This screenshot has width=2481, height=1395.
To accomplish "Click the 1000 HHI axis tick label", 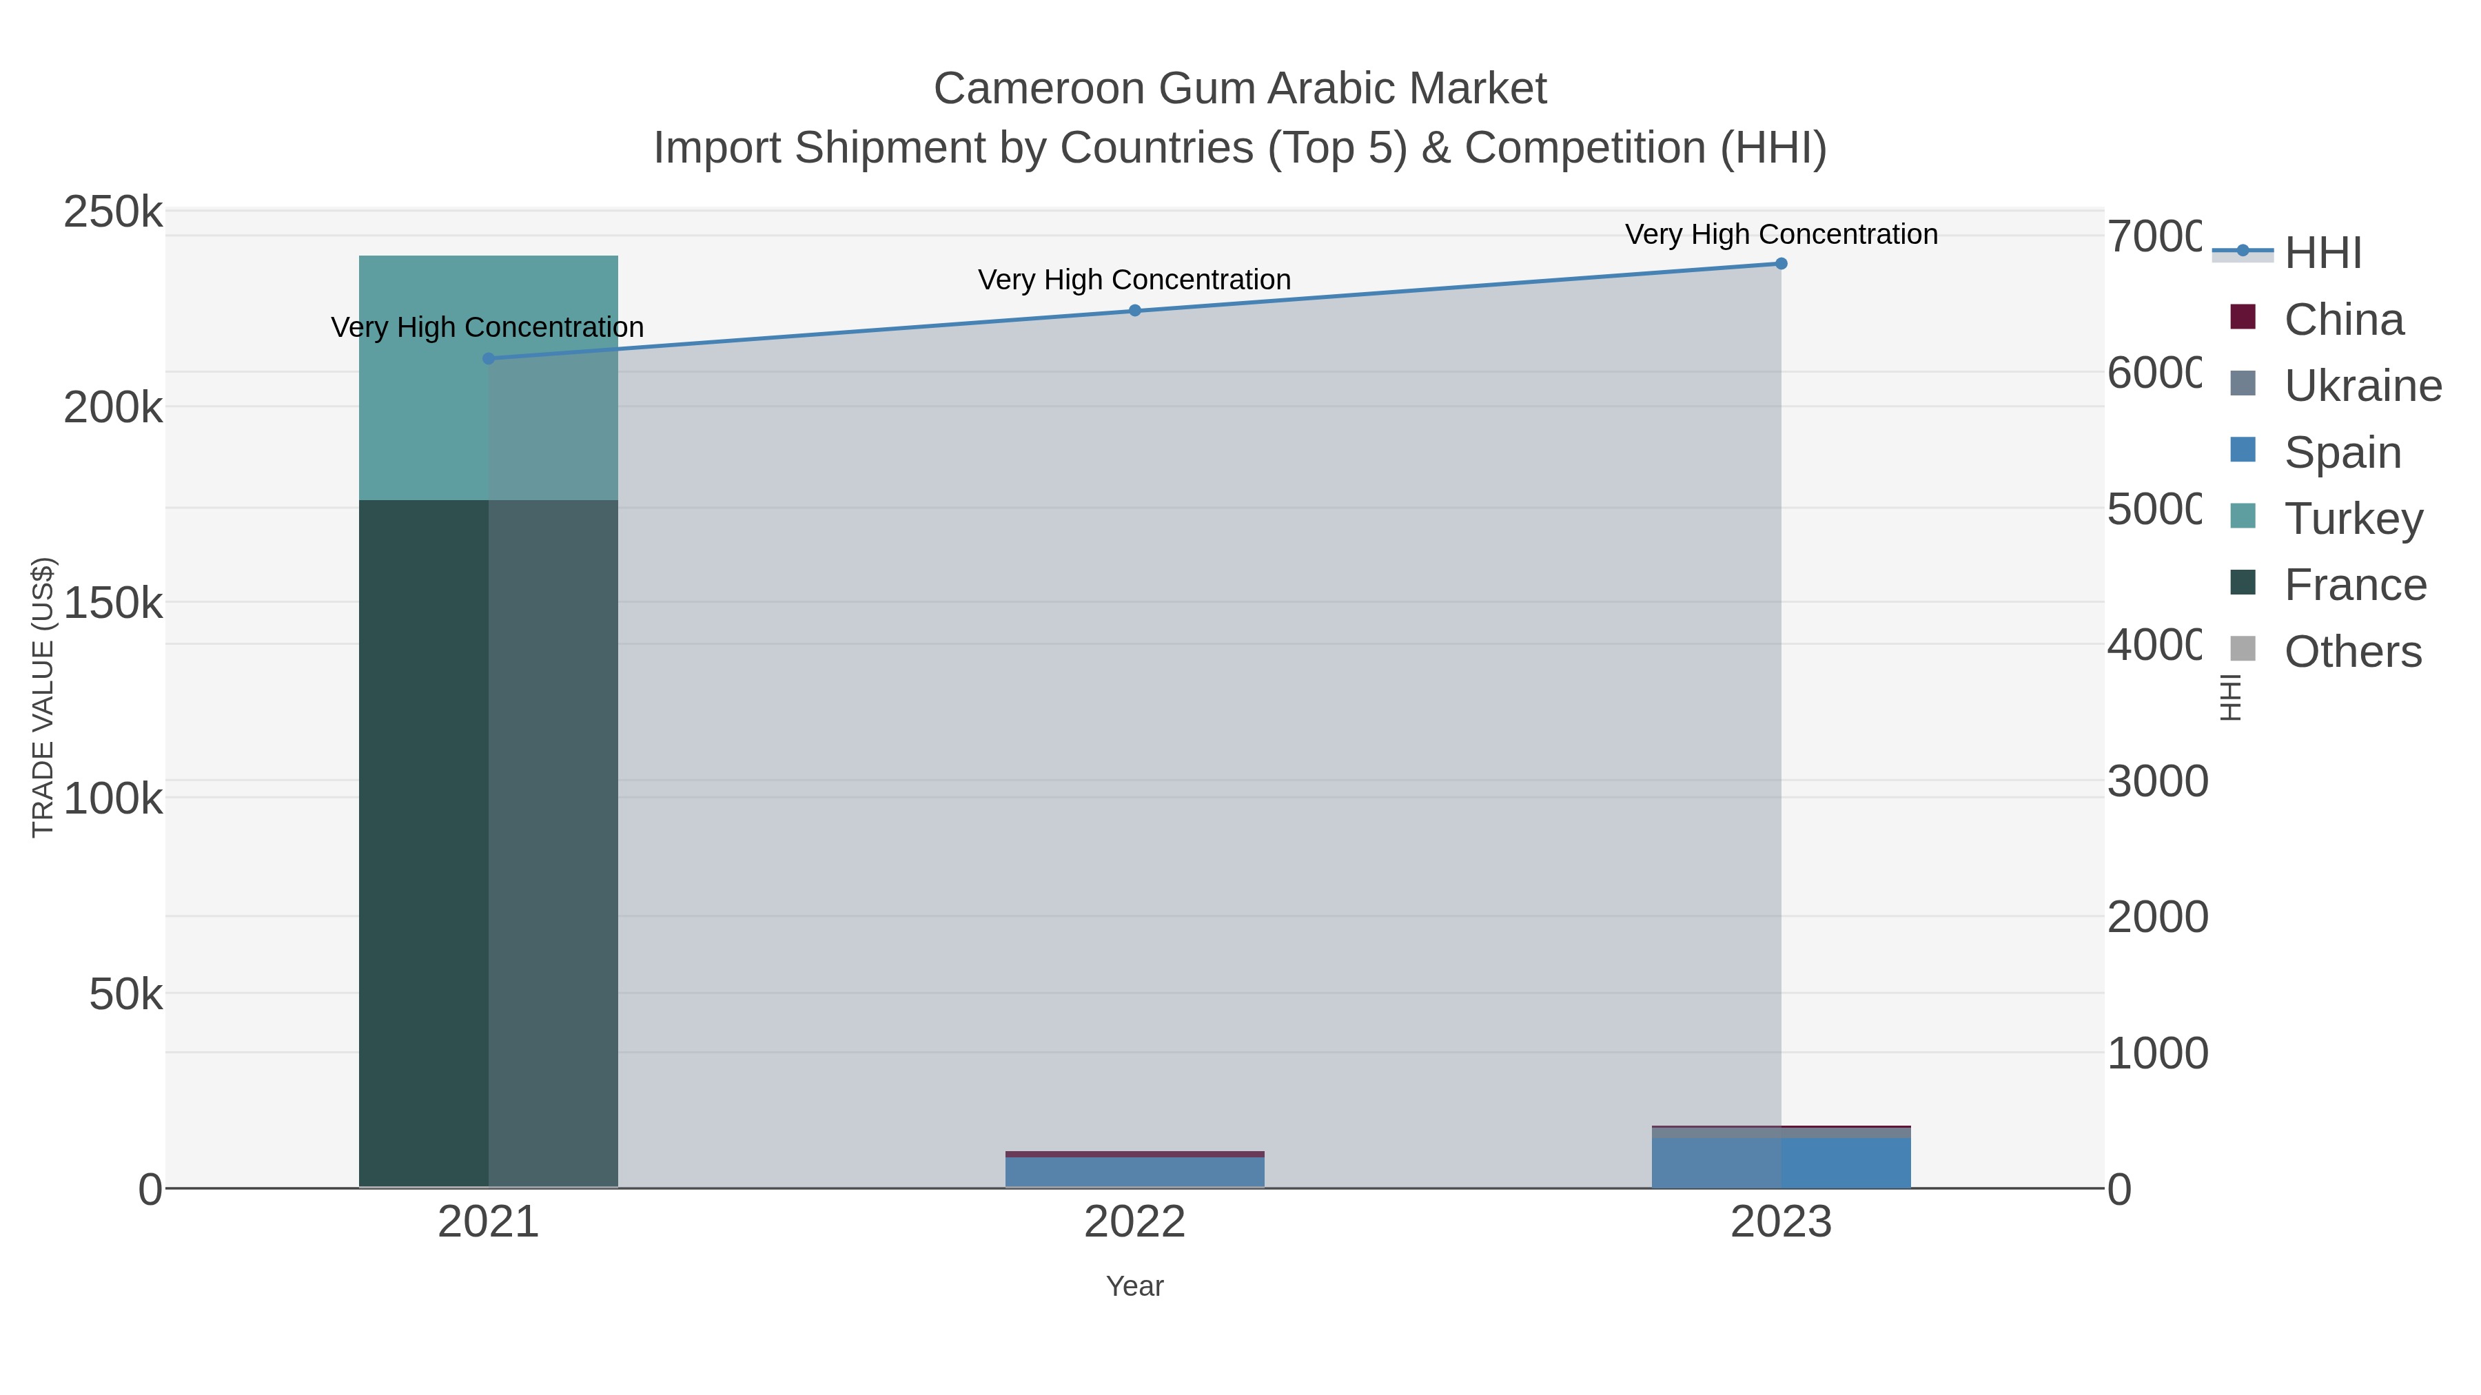I will coord(2157,1053).
